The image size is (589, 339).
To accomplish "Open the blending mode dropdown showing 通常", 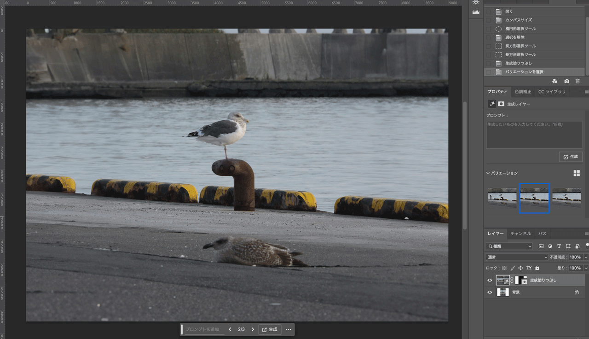I will point(515,257).
